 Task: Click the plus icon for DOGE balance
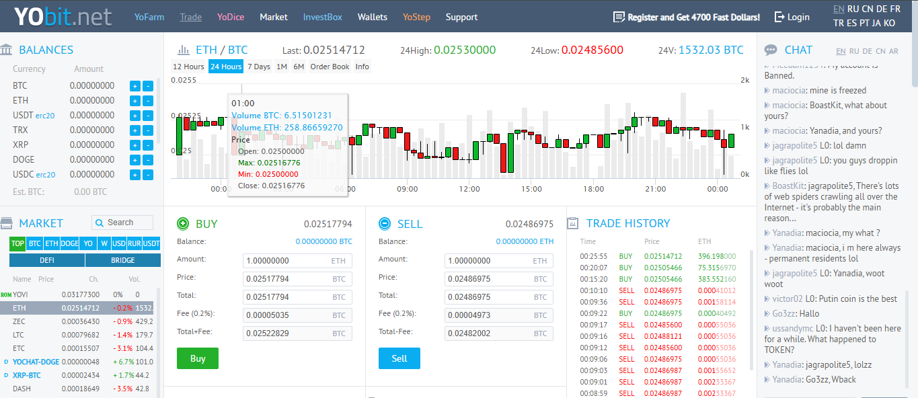[x=135, y=160]
